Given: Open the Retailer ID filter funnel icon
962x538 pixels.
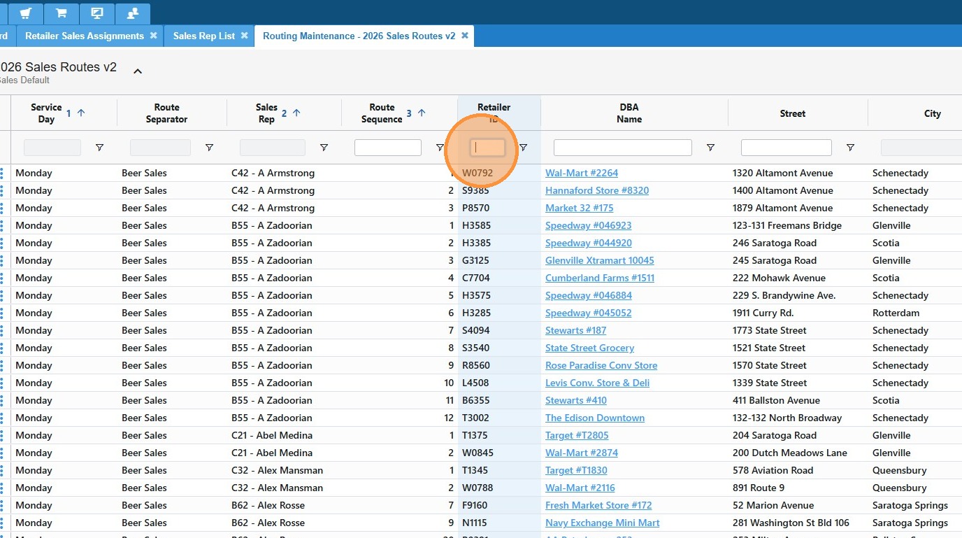Looking at the screenshot, I should click(523, 148).
